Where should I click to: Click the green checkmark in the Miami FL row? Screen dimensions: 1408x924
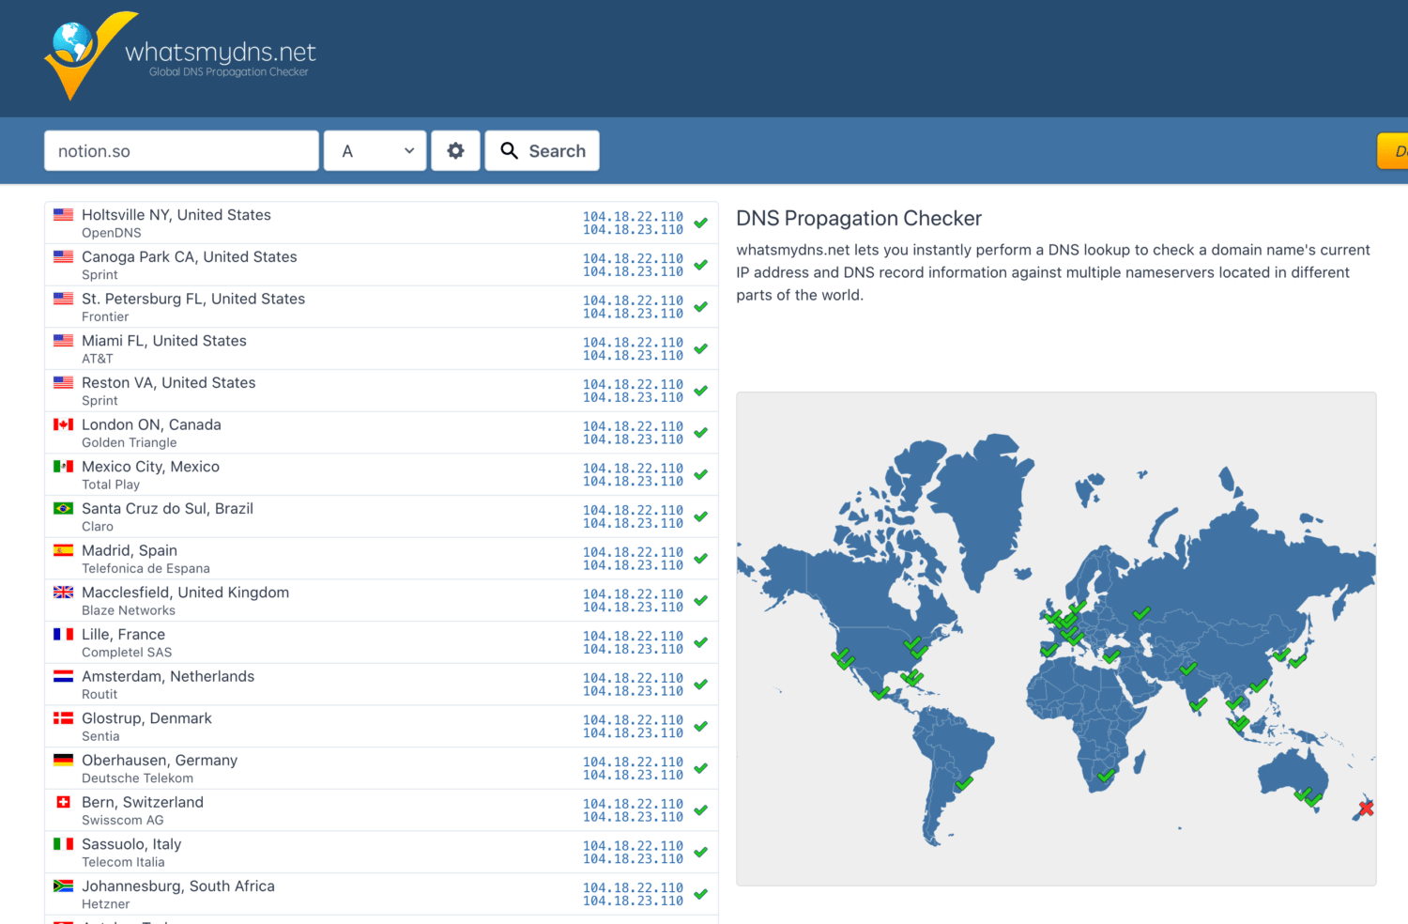point(700,349)
